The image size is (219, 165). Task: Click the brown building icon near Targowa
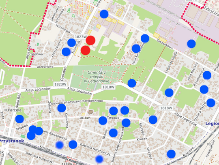pos(91,112)
